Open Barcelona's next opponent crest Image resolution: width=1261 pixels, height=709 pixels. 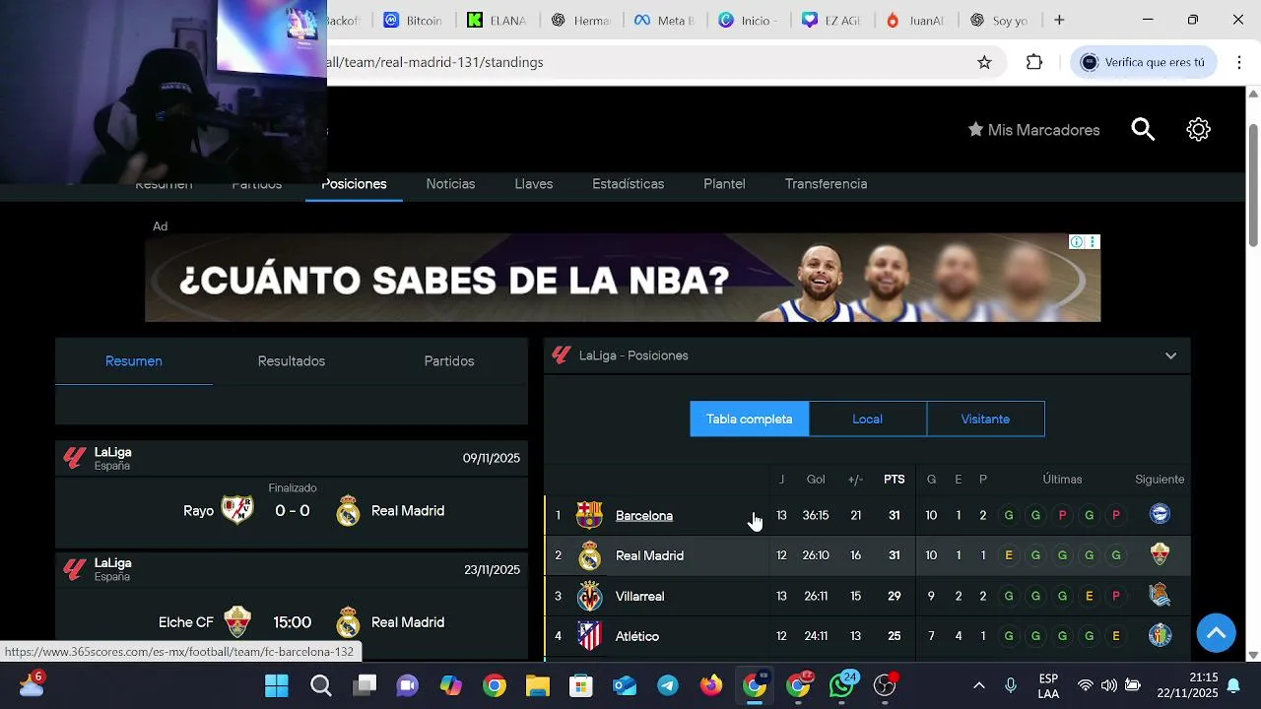coord(1160,514)
